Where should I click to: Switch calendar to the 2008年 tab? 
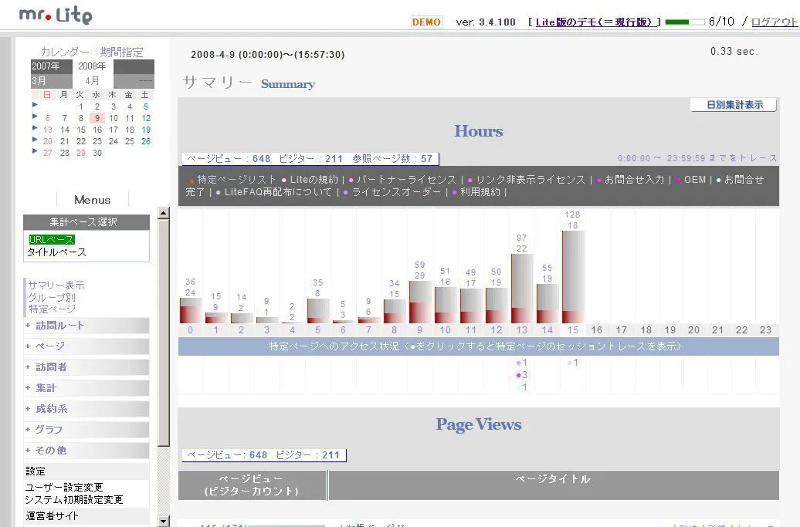click(x=92, y=66)
